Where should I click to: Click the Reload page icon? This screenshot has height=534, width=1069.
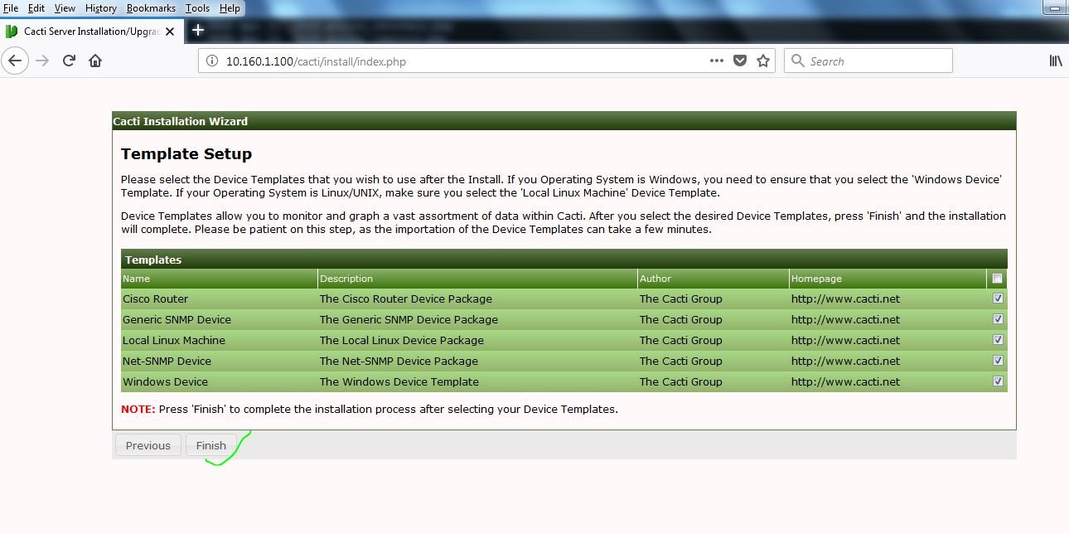[x=69, y=61]
